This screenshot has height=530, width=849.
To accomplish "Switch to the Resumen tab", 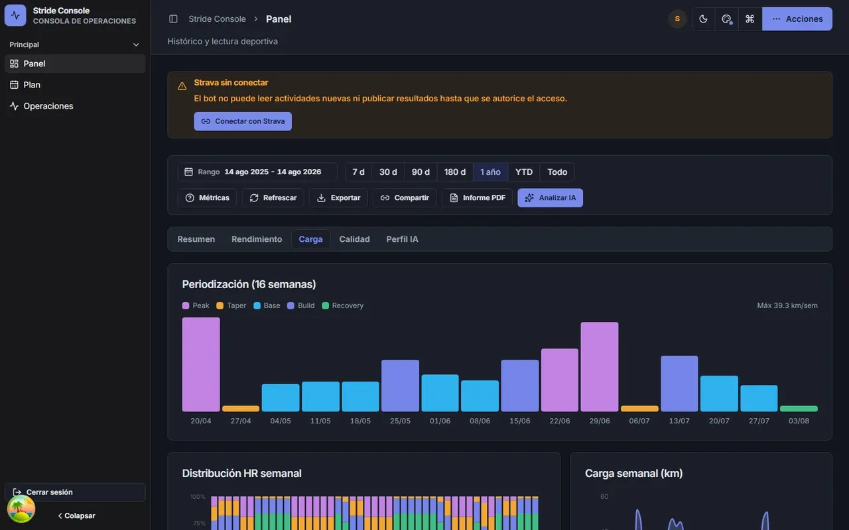I will click(x=196, y=239).
